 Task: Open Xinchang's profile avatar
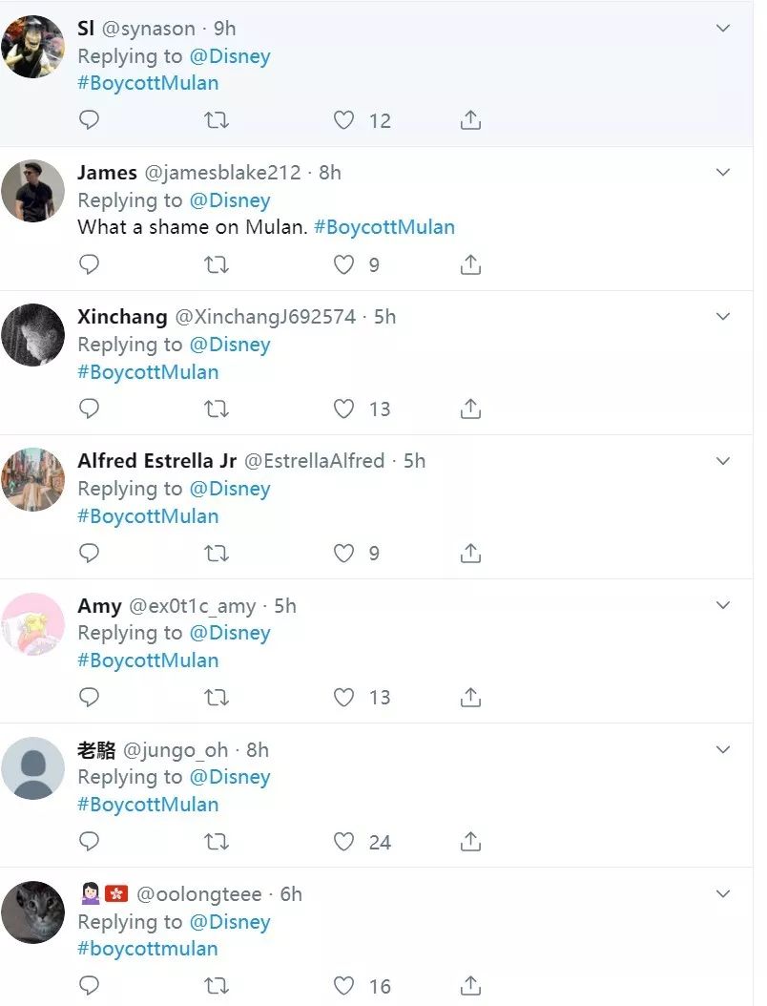point(33,335)
